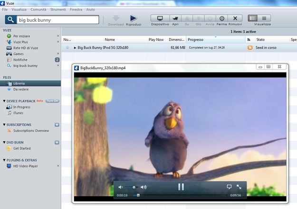
Task: Open Notifiche in the sidebar
Action: (20, 60)
